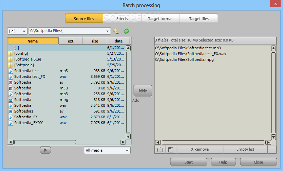
Task: Sort files by date column header
Action: [x=118, y=41]
